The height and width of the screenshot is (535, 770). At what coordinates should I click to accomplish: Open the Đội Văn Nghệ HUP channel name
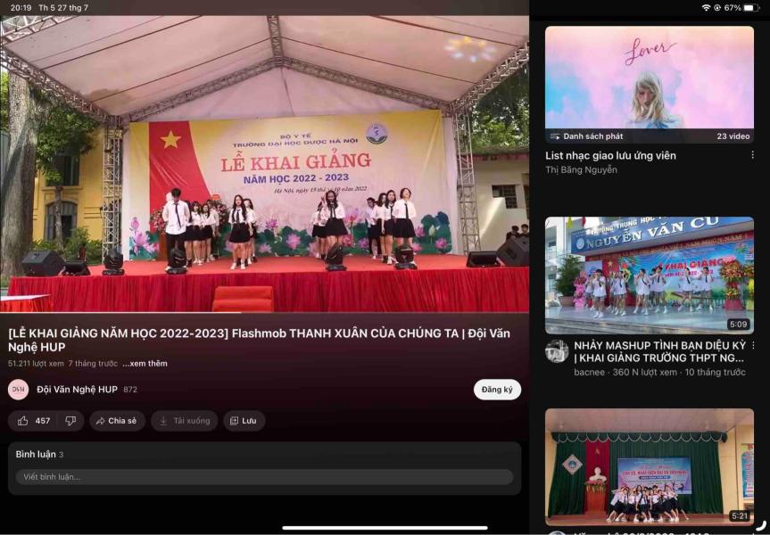77,390
